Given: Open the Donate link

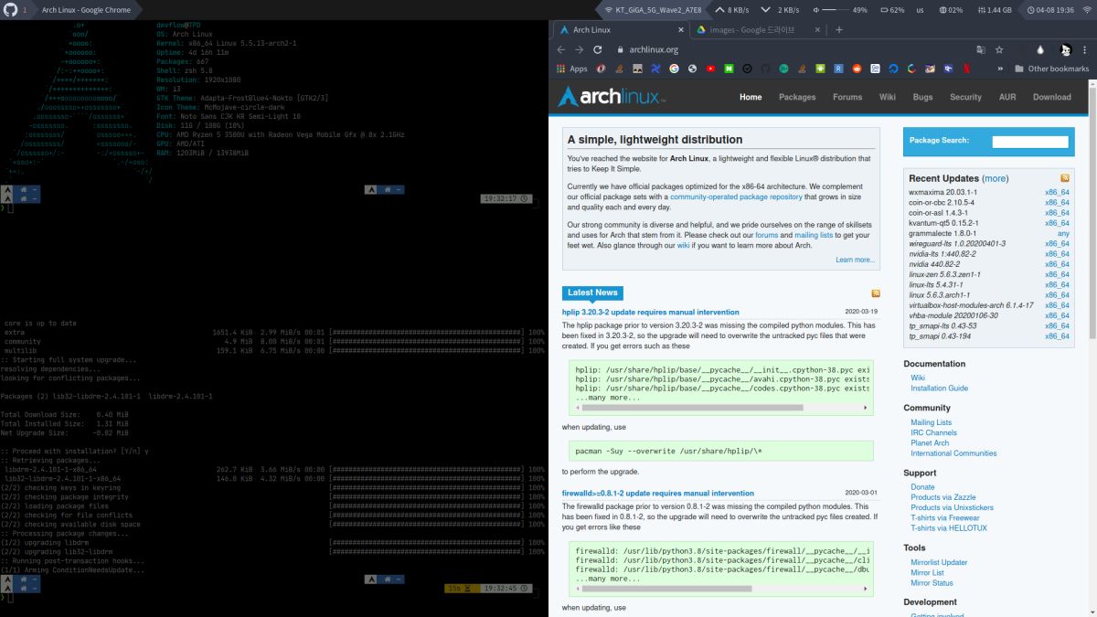Looking at the screenshot, I should click(x=922, y=487).
